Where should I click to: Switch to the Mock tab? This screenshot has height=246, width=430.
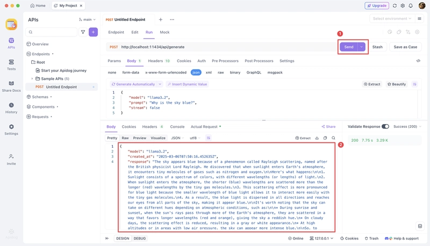tap(164, 32)
